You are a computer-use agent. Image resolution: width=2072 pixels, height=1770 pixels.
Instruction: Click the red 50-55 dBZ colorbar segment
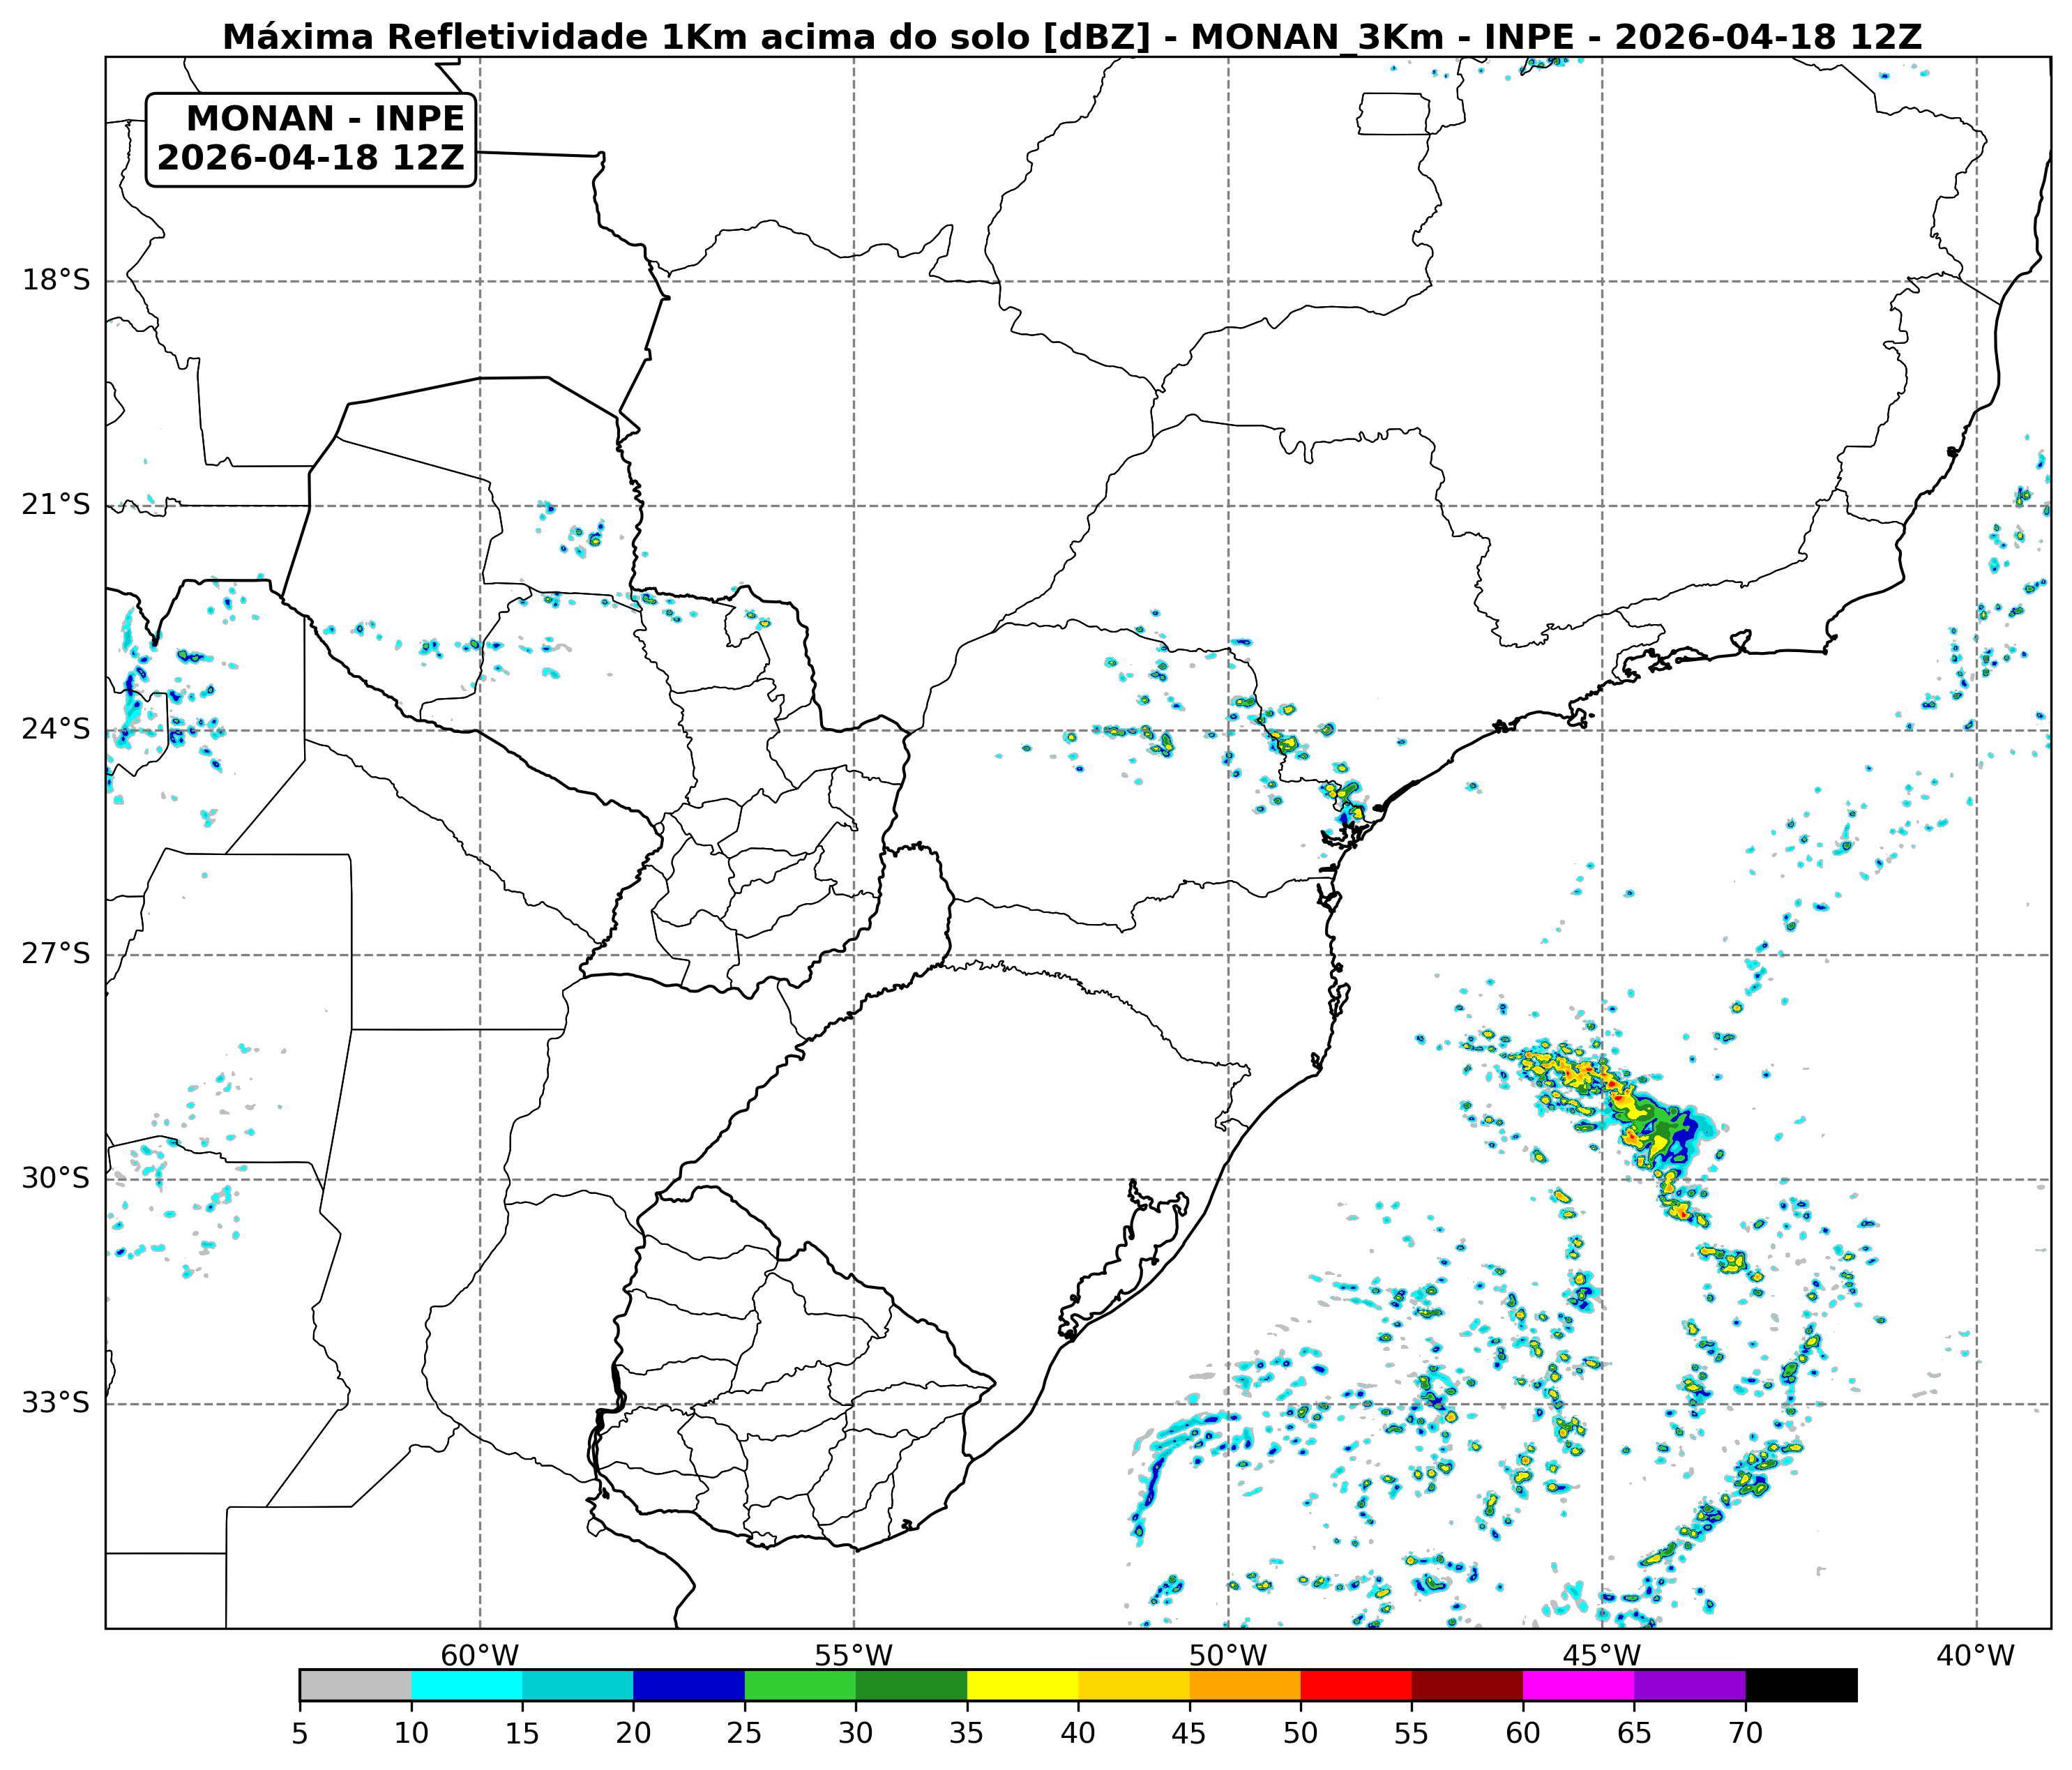(1356, 1685)
